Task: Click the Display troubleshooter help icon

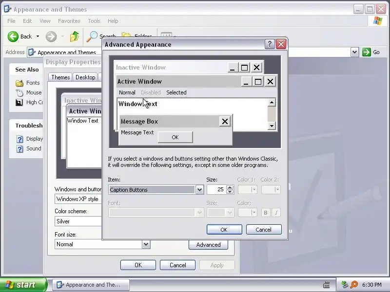Action: click(19, 139)
